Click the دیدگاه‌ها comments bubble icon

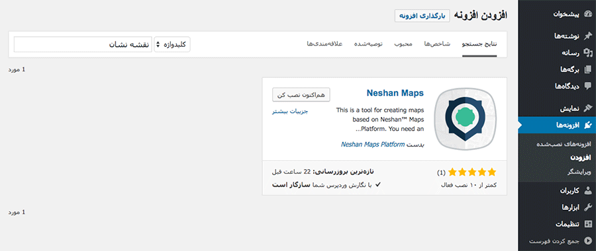tap(587, 86)
